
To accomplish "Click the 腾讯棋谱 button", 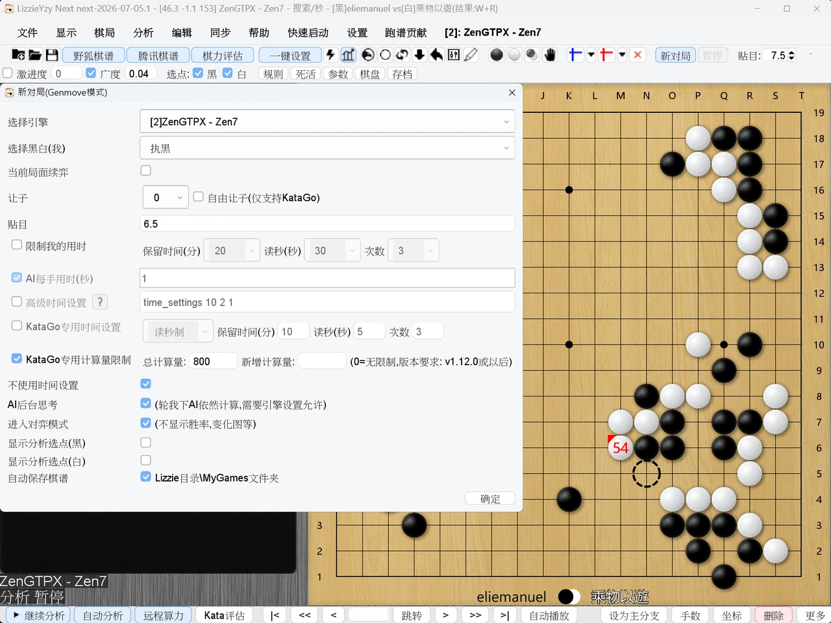I will 158,56.
